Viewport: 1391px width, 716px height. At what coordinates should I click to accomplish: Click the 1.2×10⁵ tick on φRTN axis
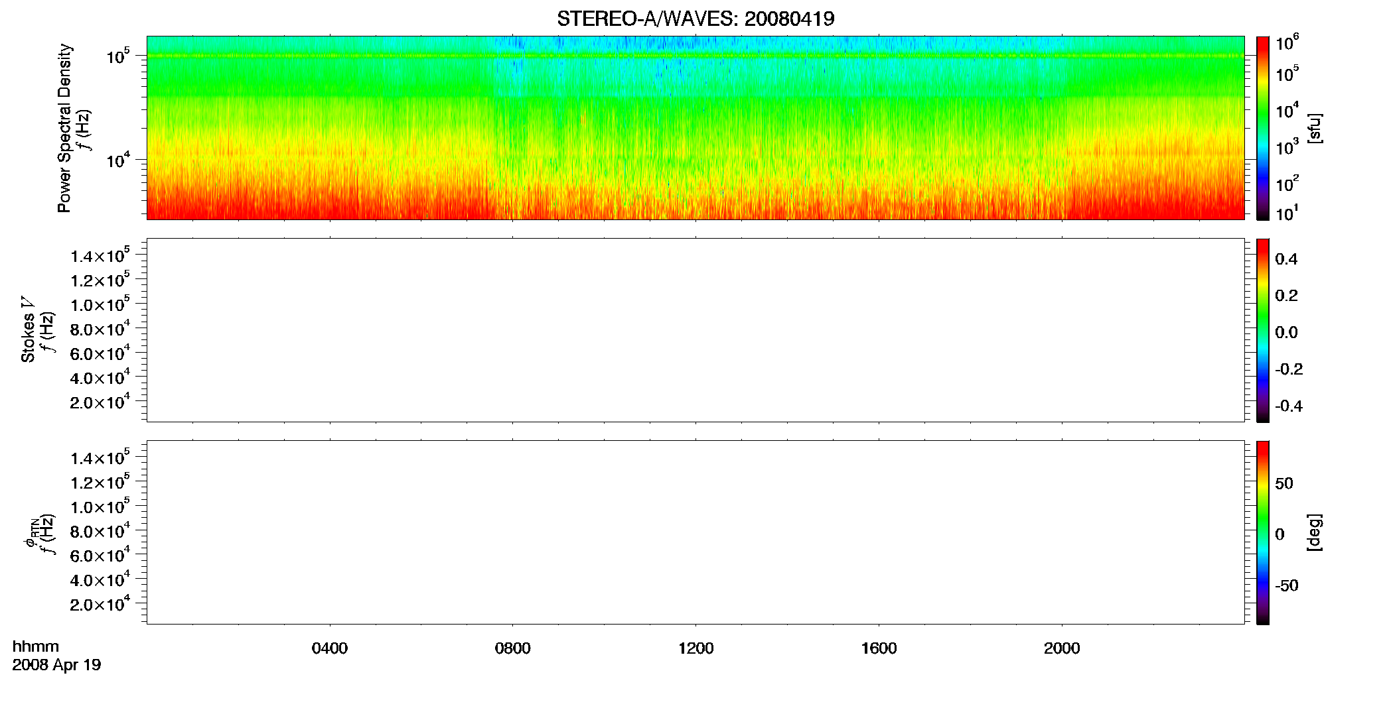(100, 481)
